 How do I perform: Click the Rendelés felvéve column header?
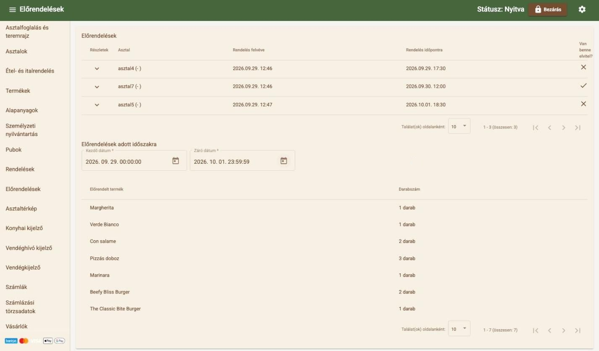[248, 50]
